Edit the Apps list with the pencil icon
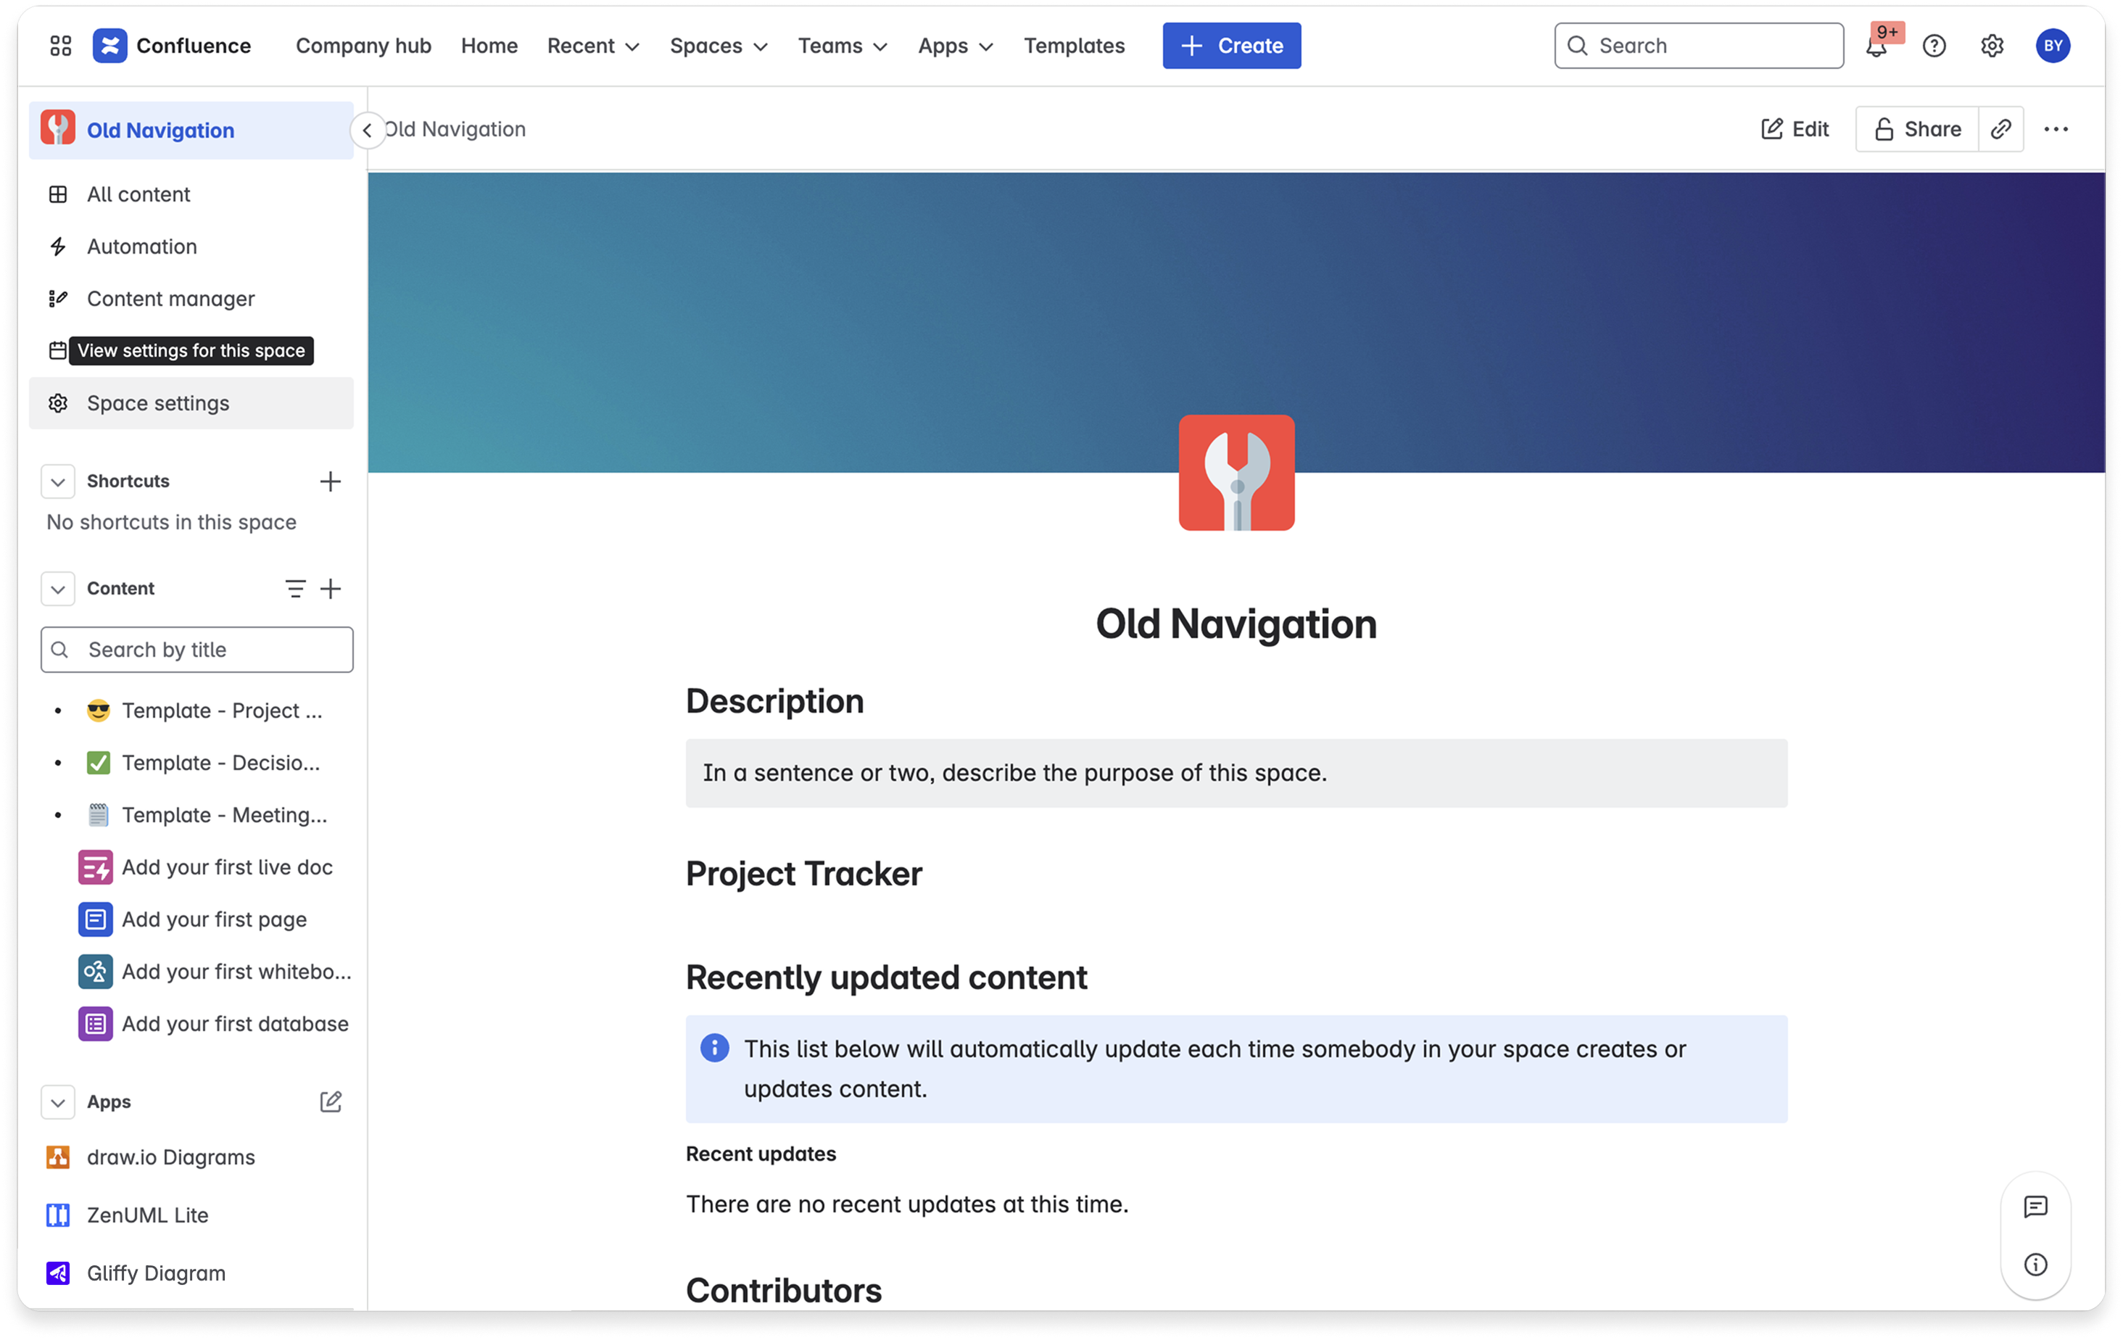 pyautogui.click(x=330, y=1102)
